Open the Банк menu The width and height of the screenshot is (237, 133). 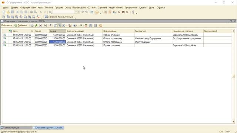(34, 7)
